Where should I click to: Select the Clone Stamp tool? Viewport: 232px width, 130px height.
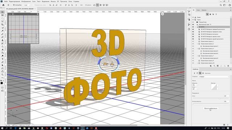[3, 40]
